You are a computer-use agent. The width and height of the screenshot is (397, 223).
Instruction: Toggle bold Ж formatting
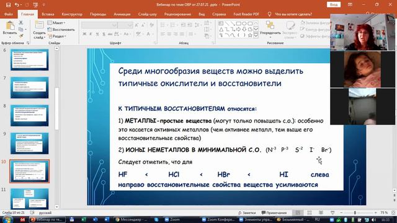point(84,33)
